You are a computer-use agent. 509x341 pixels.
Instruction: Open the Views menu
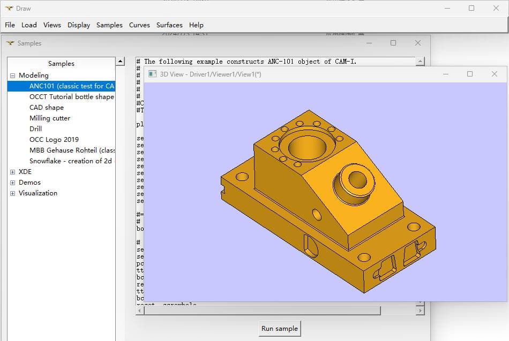tap(52, 25)
